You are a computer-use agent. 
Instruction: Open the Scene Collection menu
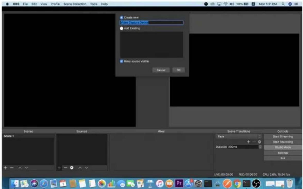click(75, 4)
